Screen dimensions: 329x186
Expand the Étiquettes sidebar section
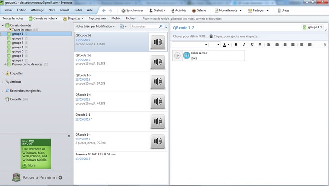(x=3, y=73)
